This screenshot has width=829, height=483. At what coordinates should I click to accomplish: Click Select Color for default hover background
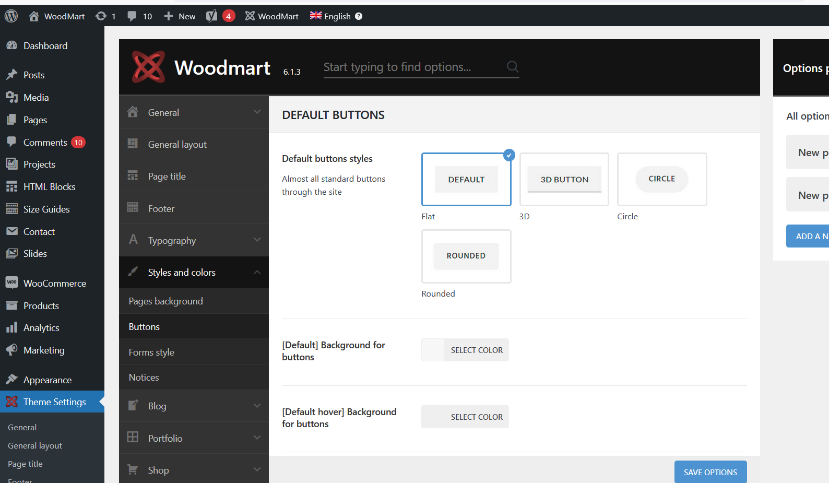477,417
